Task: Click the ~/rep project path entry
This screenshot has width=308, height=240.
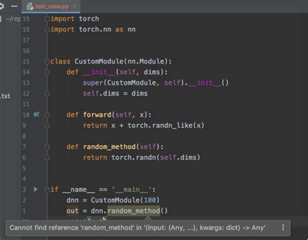Action: coord(13,19)
